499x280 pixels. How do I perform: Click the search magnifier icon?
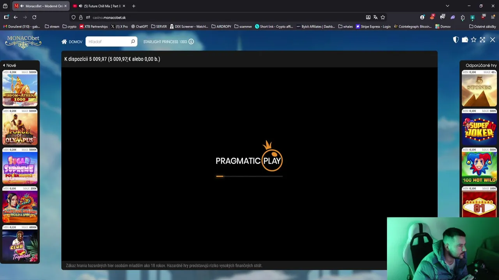coord(133,42)
